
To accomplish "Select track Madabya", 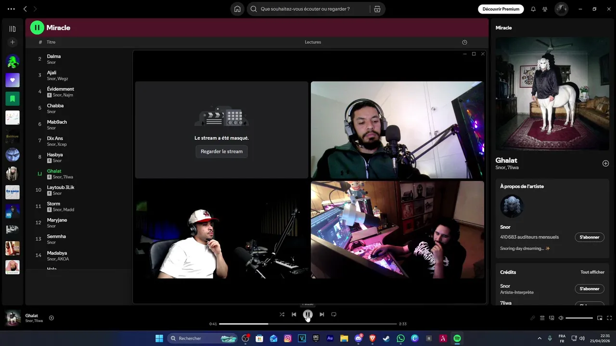I will tap(57, 253).
